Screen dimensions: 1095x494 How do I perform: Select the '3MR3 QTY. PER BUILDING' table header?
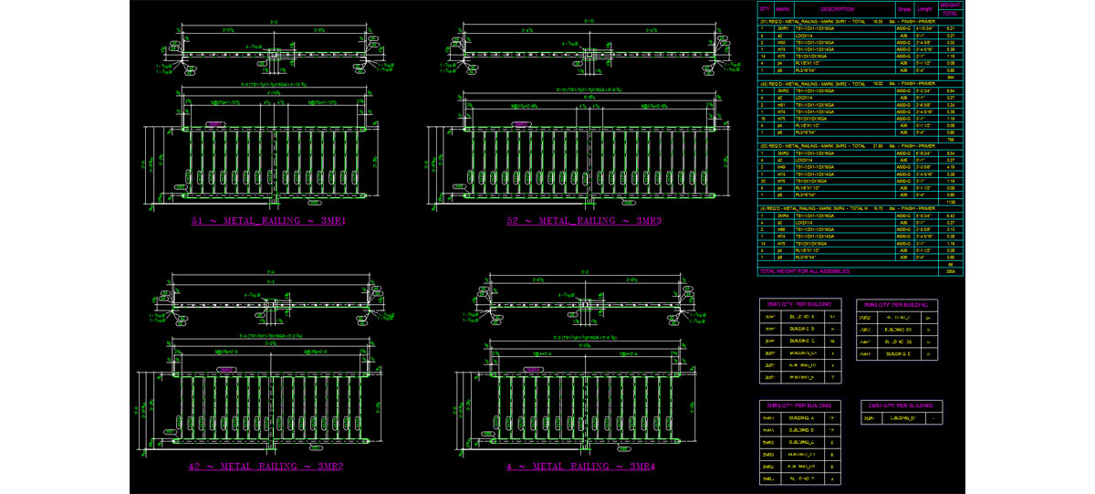click(x=798, y=405)
